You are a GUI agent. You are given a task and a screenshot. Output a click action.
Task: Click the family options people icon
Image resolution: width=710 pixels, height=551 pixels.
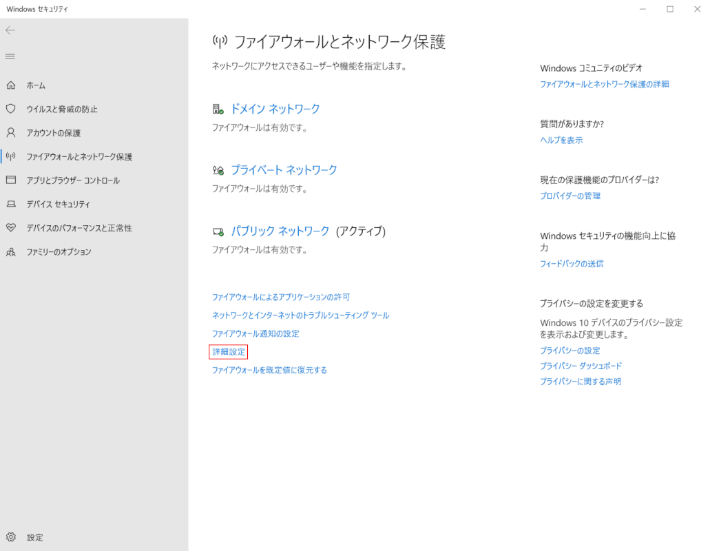11,251
